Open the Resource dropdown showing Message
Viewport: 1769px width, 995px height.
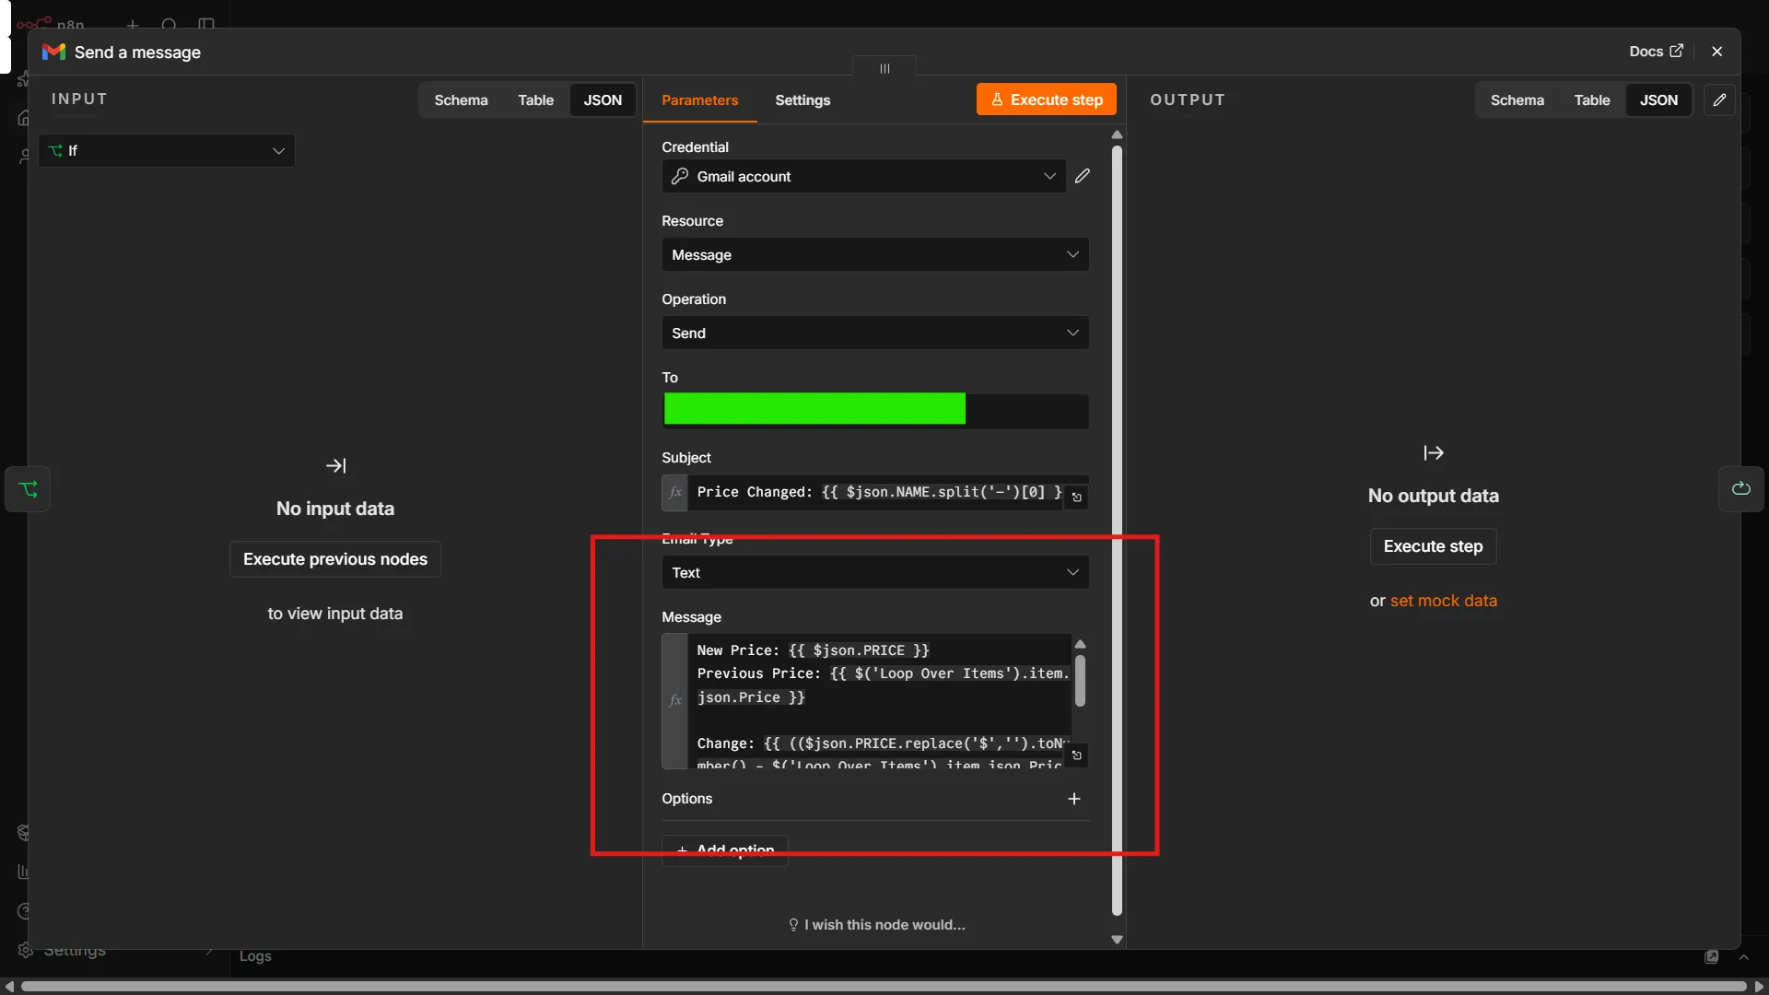(x=874, y=254)
